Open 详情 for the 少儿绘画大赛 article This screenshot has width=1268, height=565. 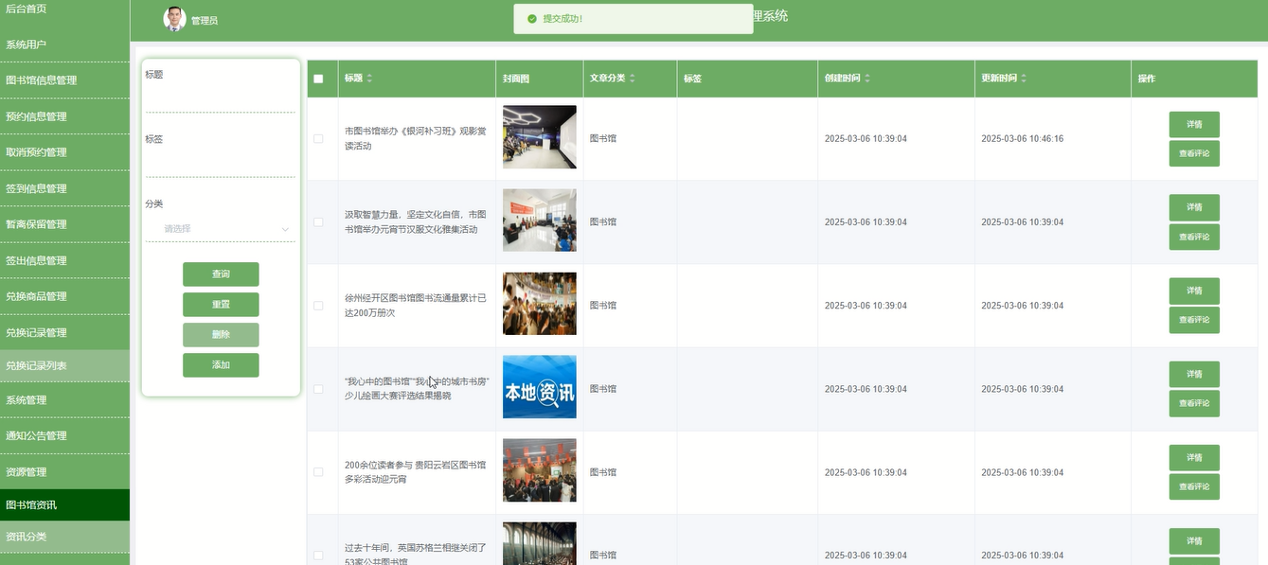point(1194,374)
